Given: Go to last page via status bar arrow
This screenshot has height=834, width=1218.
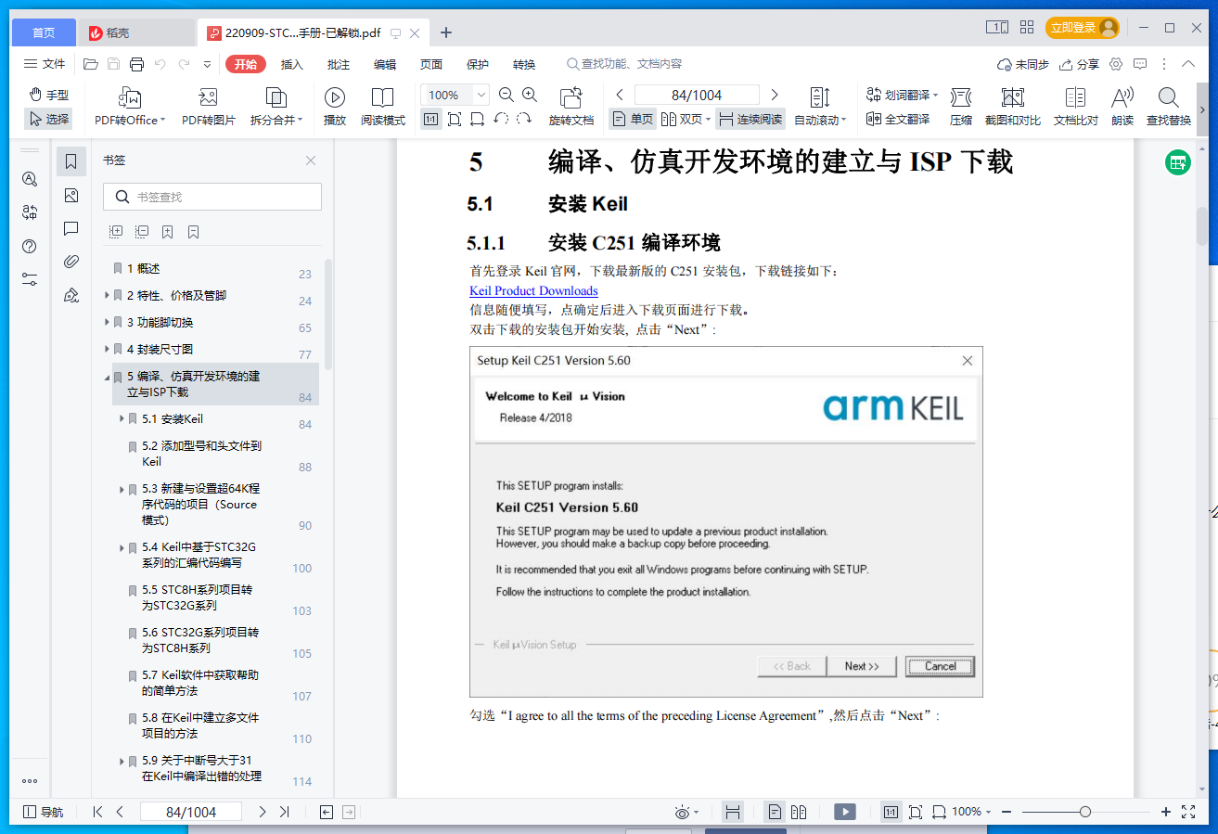Looking at the screenshot, I should pos(284,812).
